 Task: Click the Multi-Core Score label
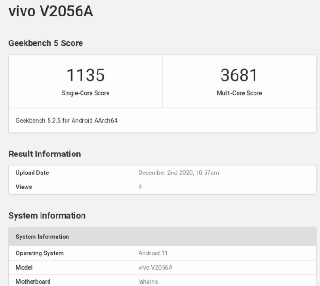[x=239, y=93]
